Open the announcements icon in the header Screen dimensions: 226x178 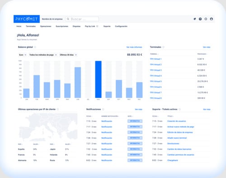[x=195, y=19]
